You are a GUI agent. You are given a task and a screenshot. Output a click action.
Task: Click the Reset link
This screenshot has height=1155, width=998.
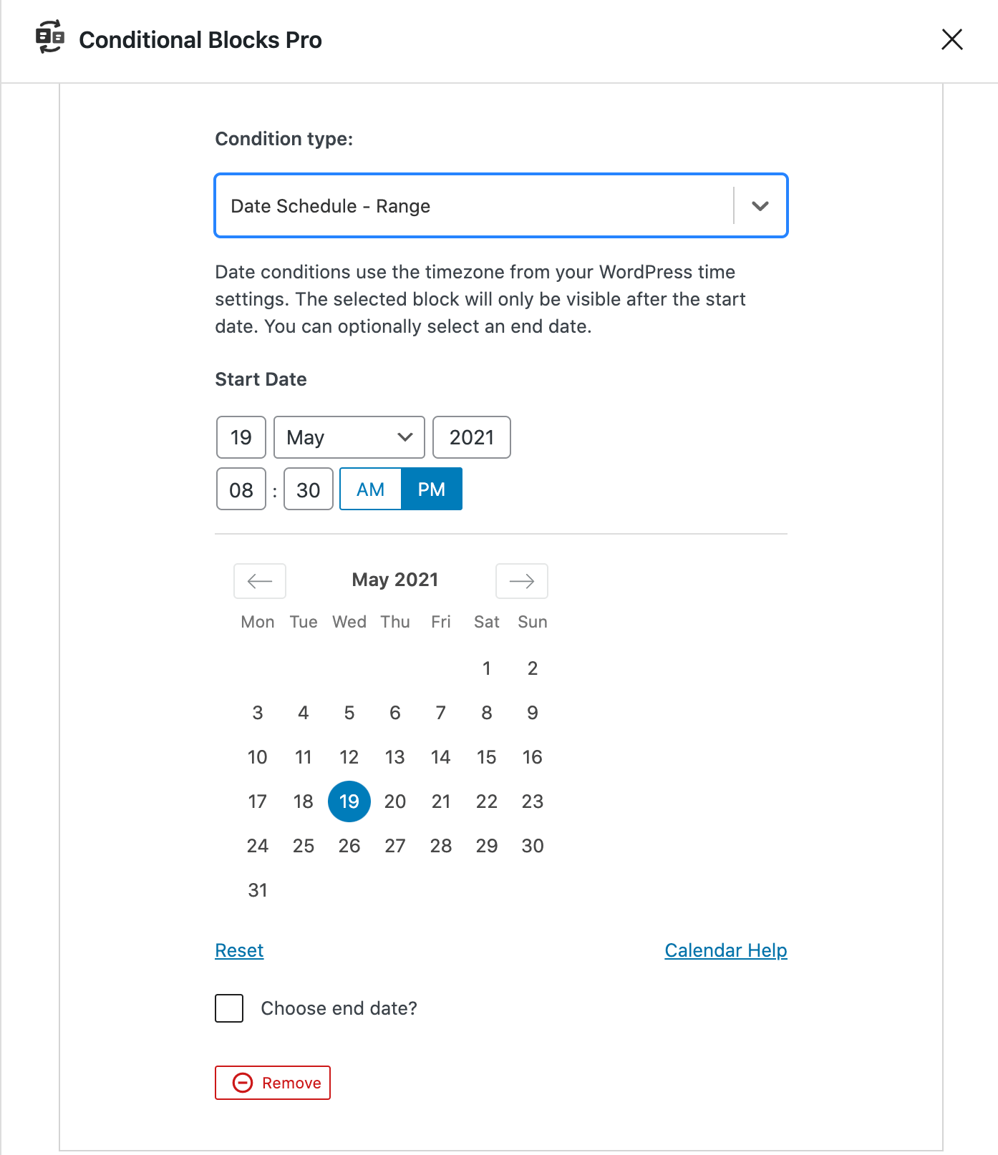coord(238,950)
